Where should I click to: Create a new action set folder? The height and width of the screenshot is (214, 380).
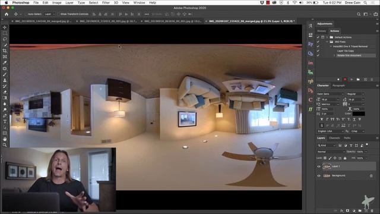click(358, 79)
